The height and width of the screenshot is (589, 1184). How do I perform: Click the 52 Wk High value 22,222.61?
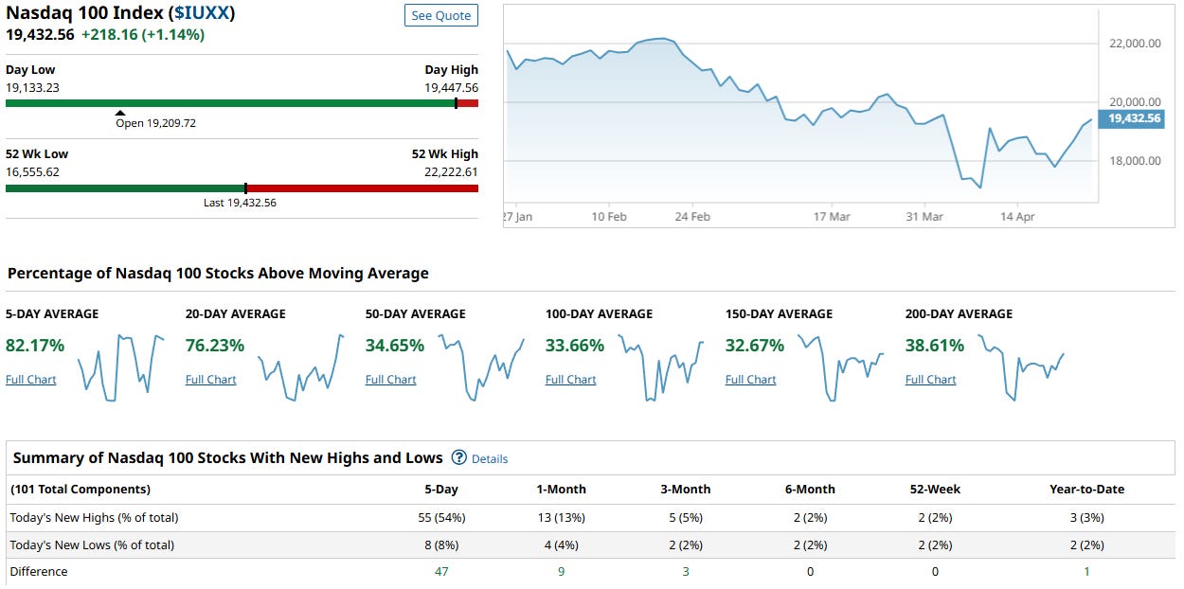pos(451,172)
